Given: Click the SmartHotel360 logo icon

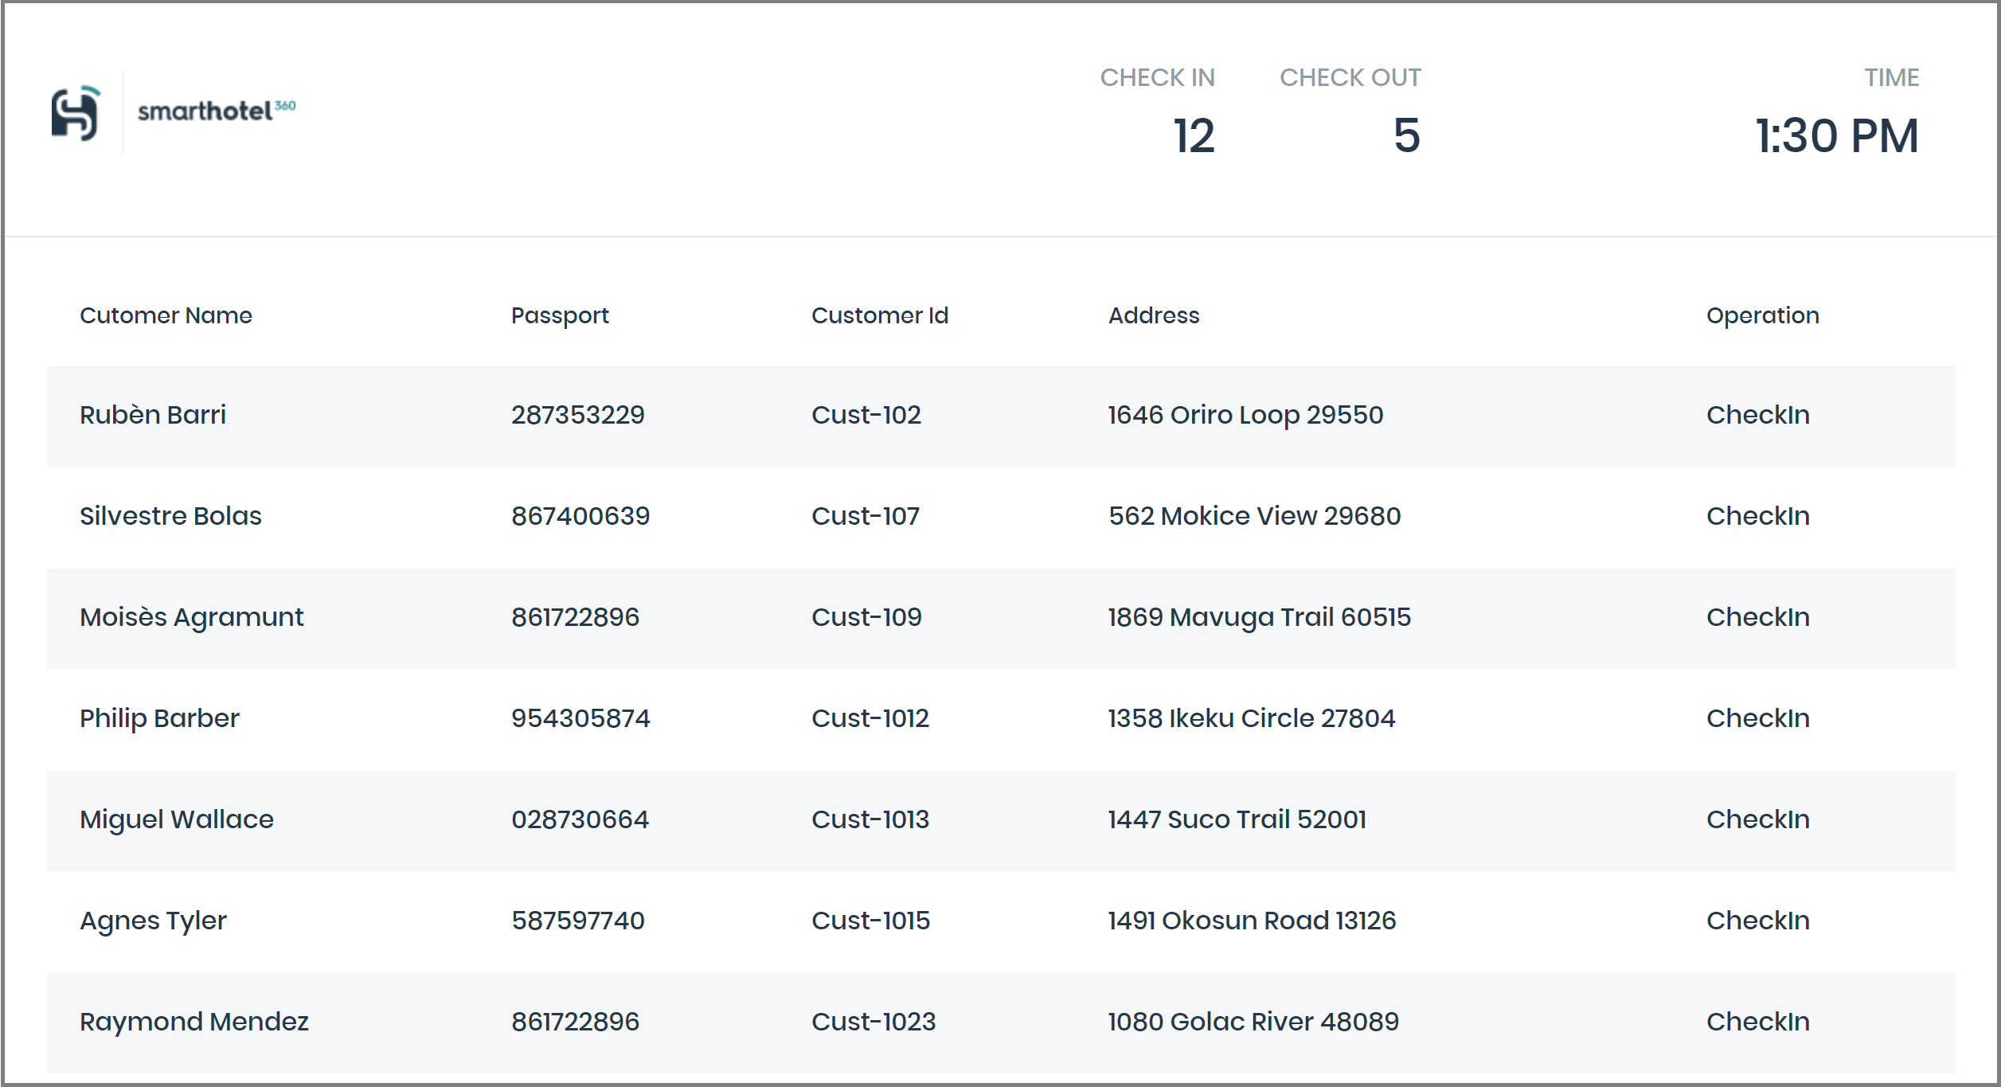Looking at the screenshot, I should coord(76,113).
